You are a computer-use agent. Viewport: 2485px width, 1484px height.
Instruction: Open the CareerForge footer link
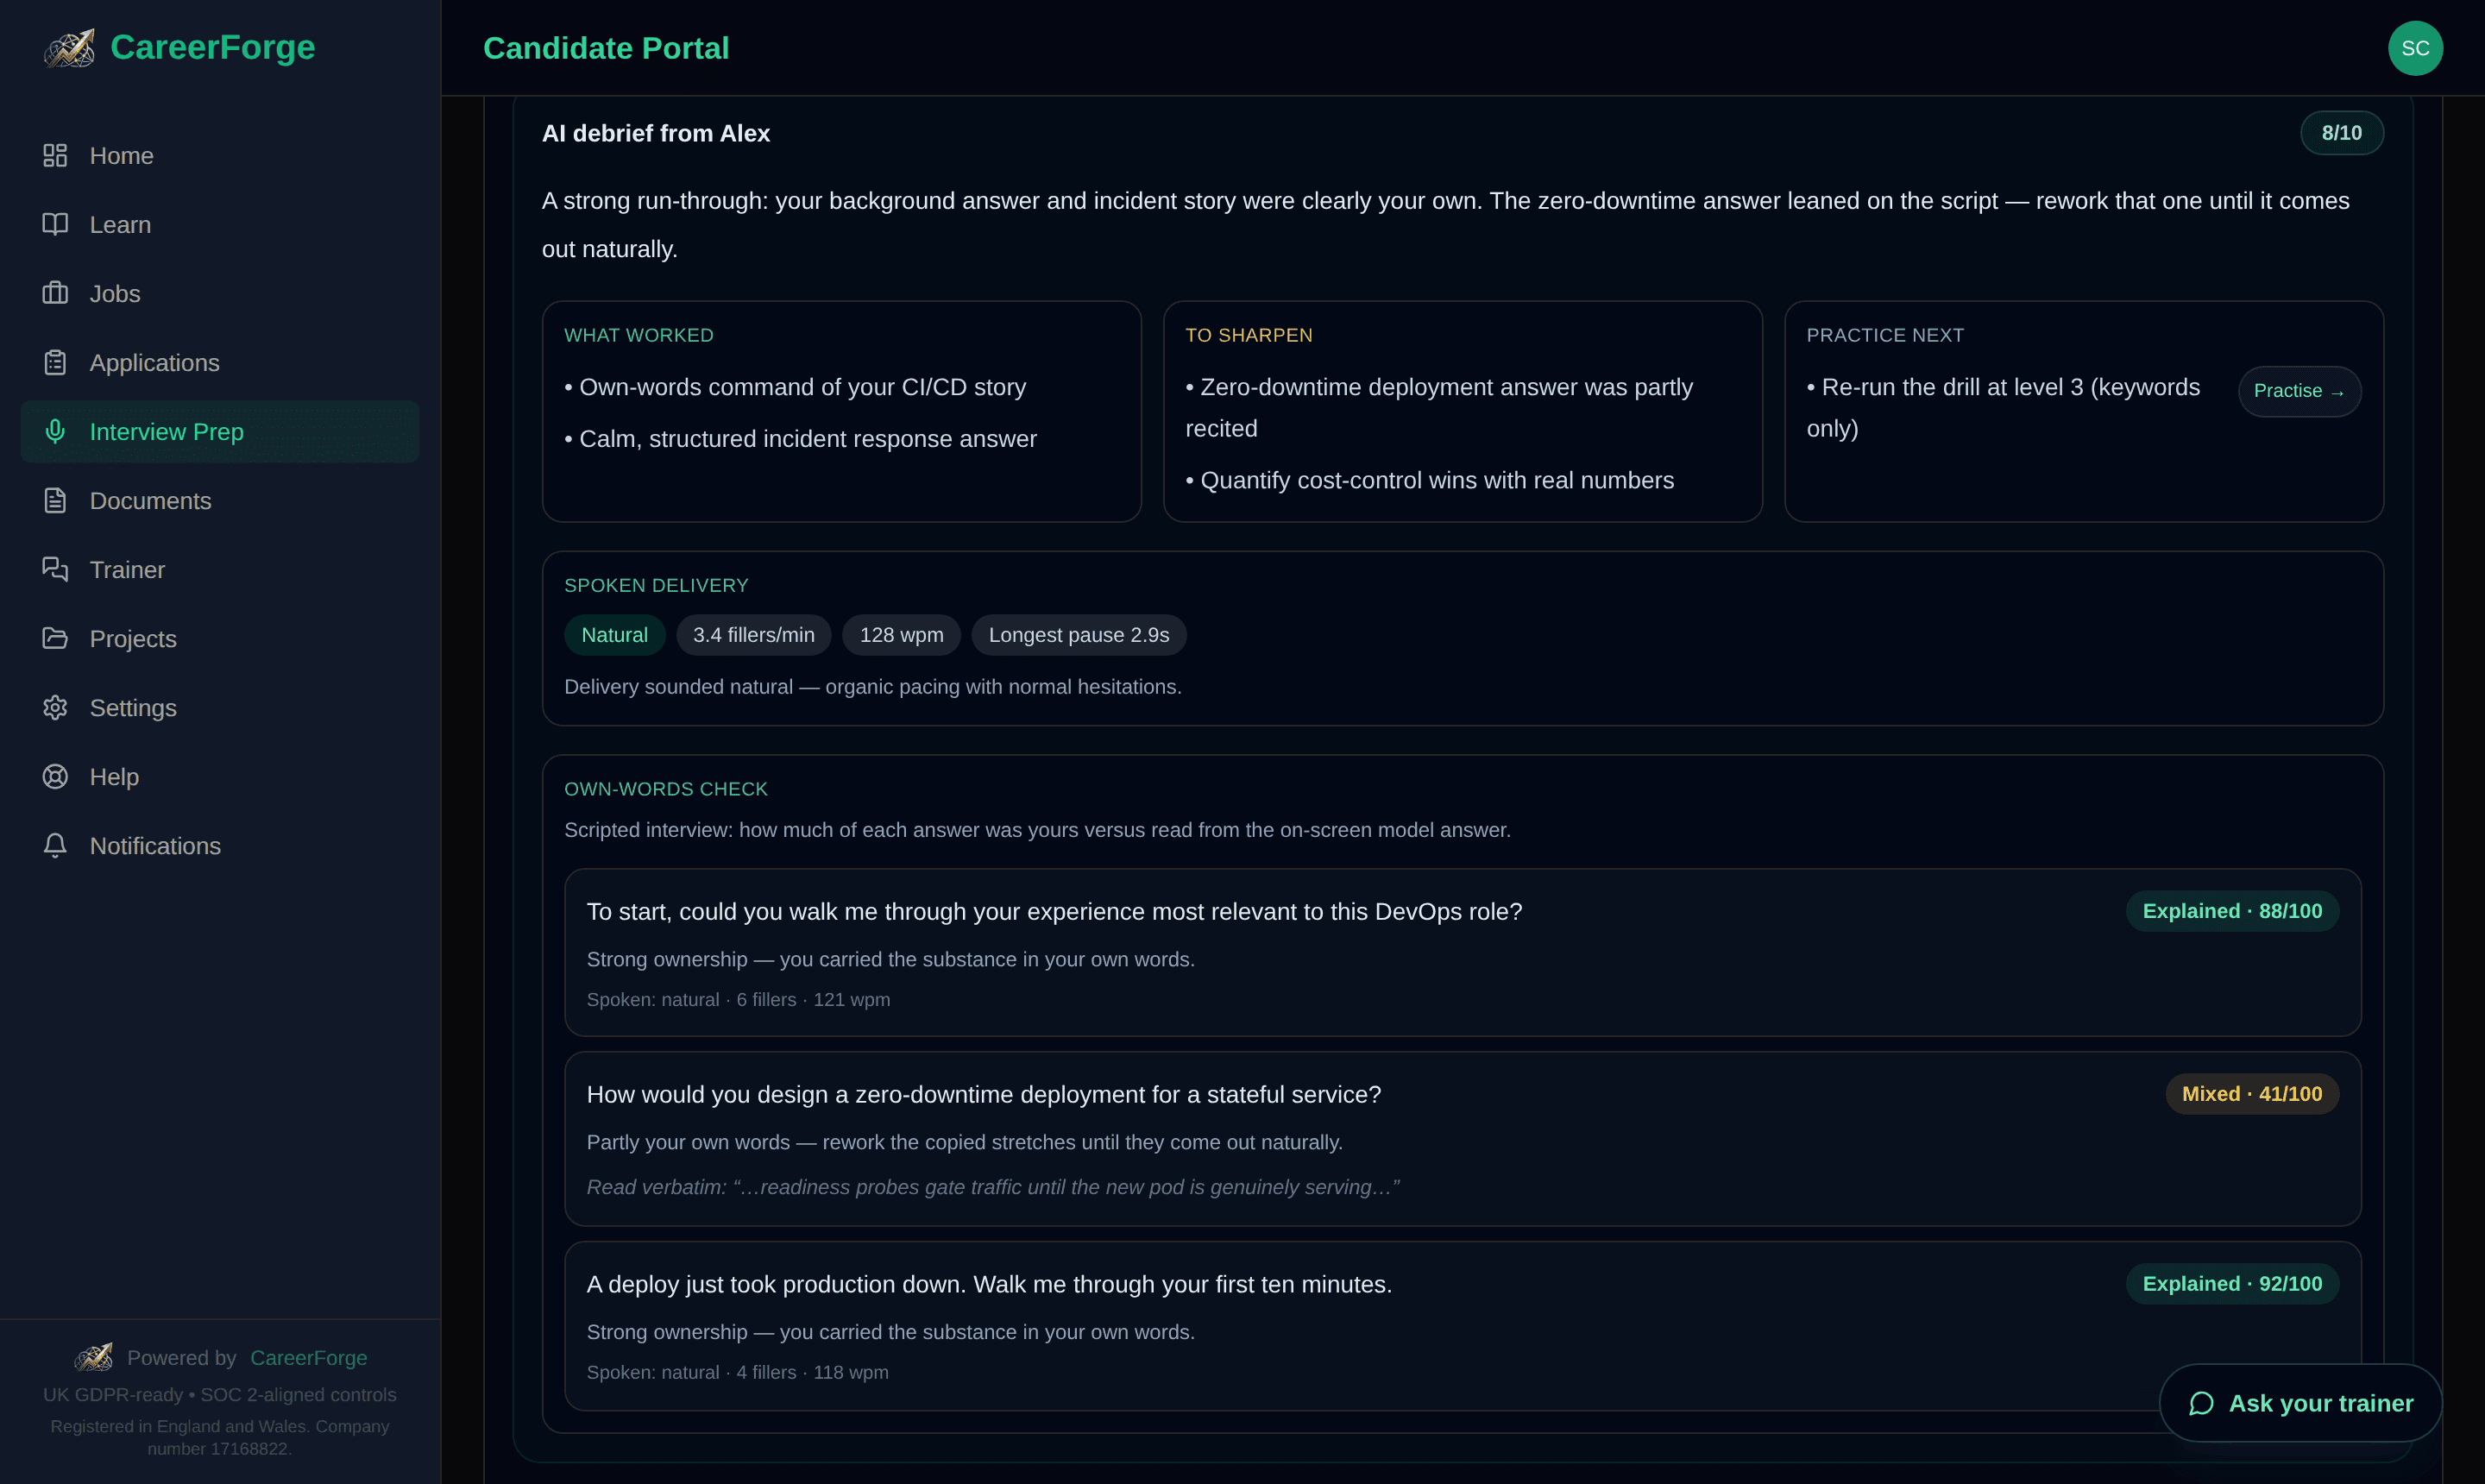309,1357
